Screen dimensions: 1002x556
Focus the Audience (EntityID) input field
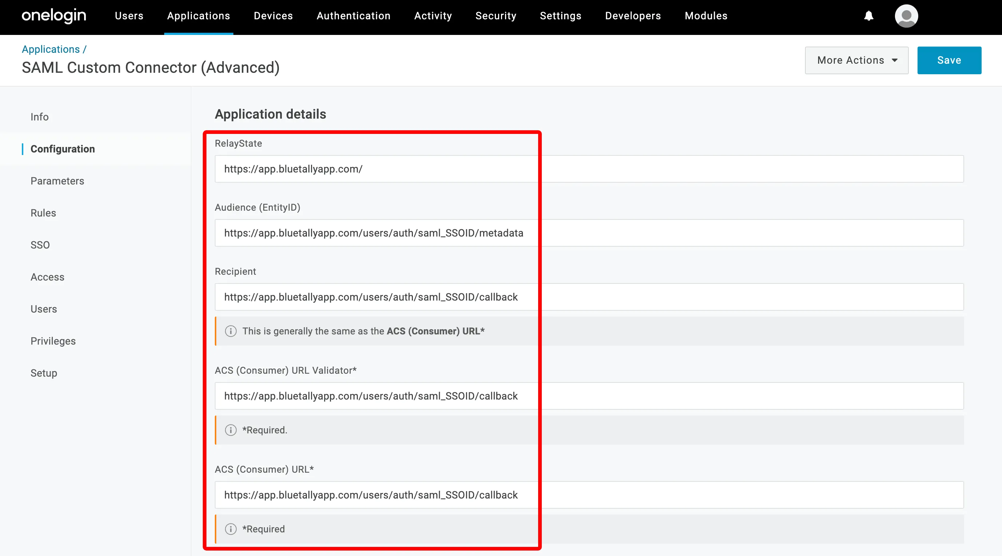589,233
